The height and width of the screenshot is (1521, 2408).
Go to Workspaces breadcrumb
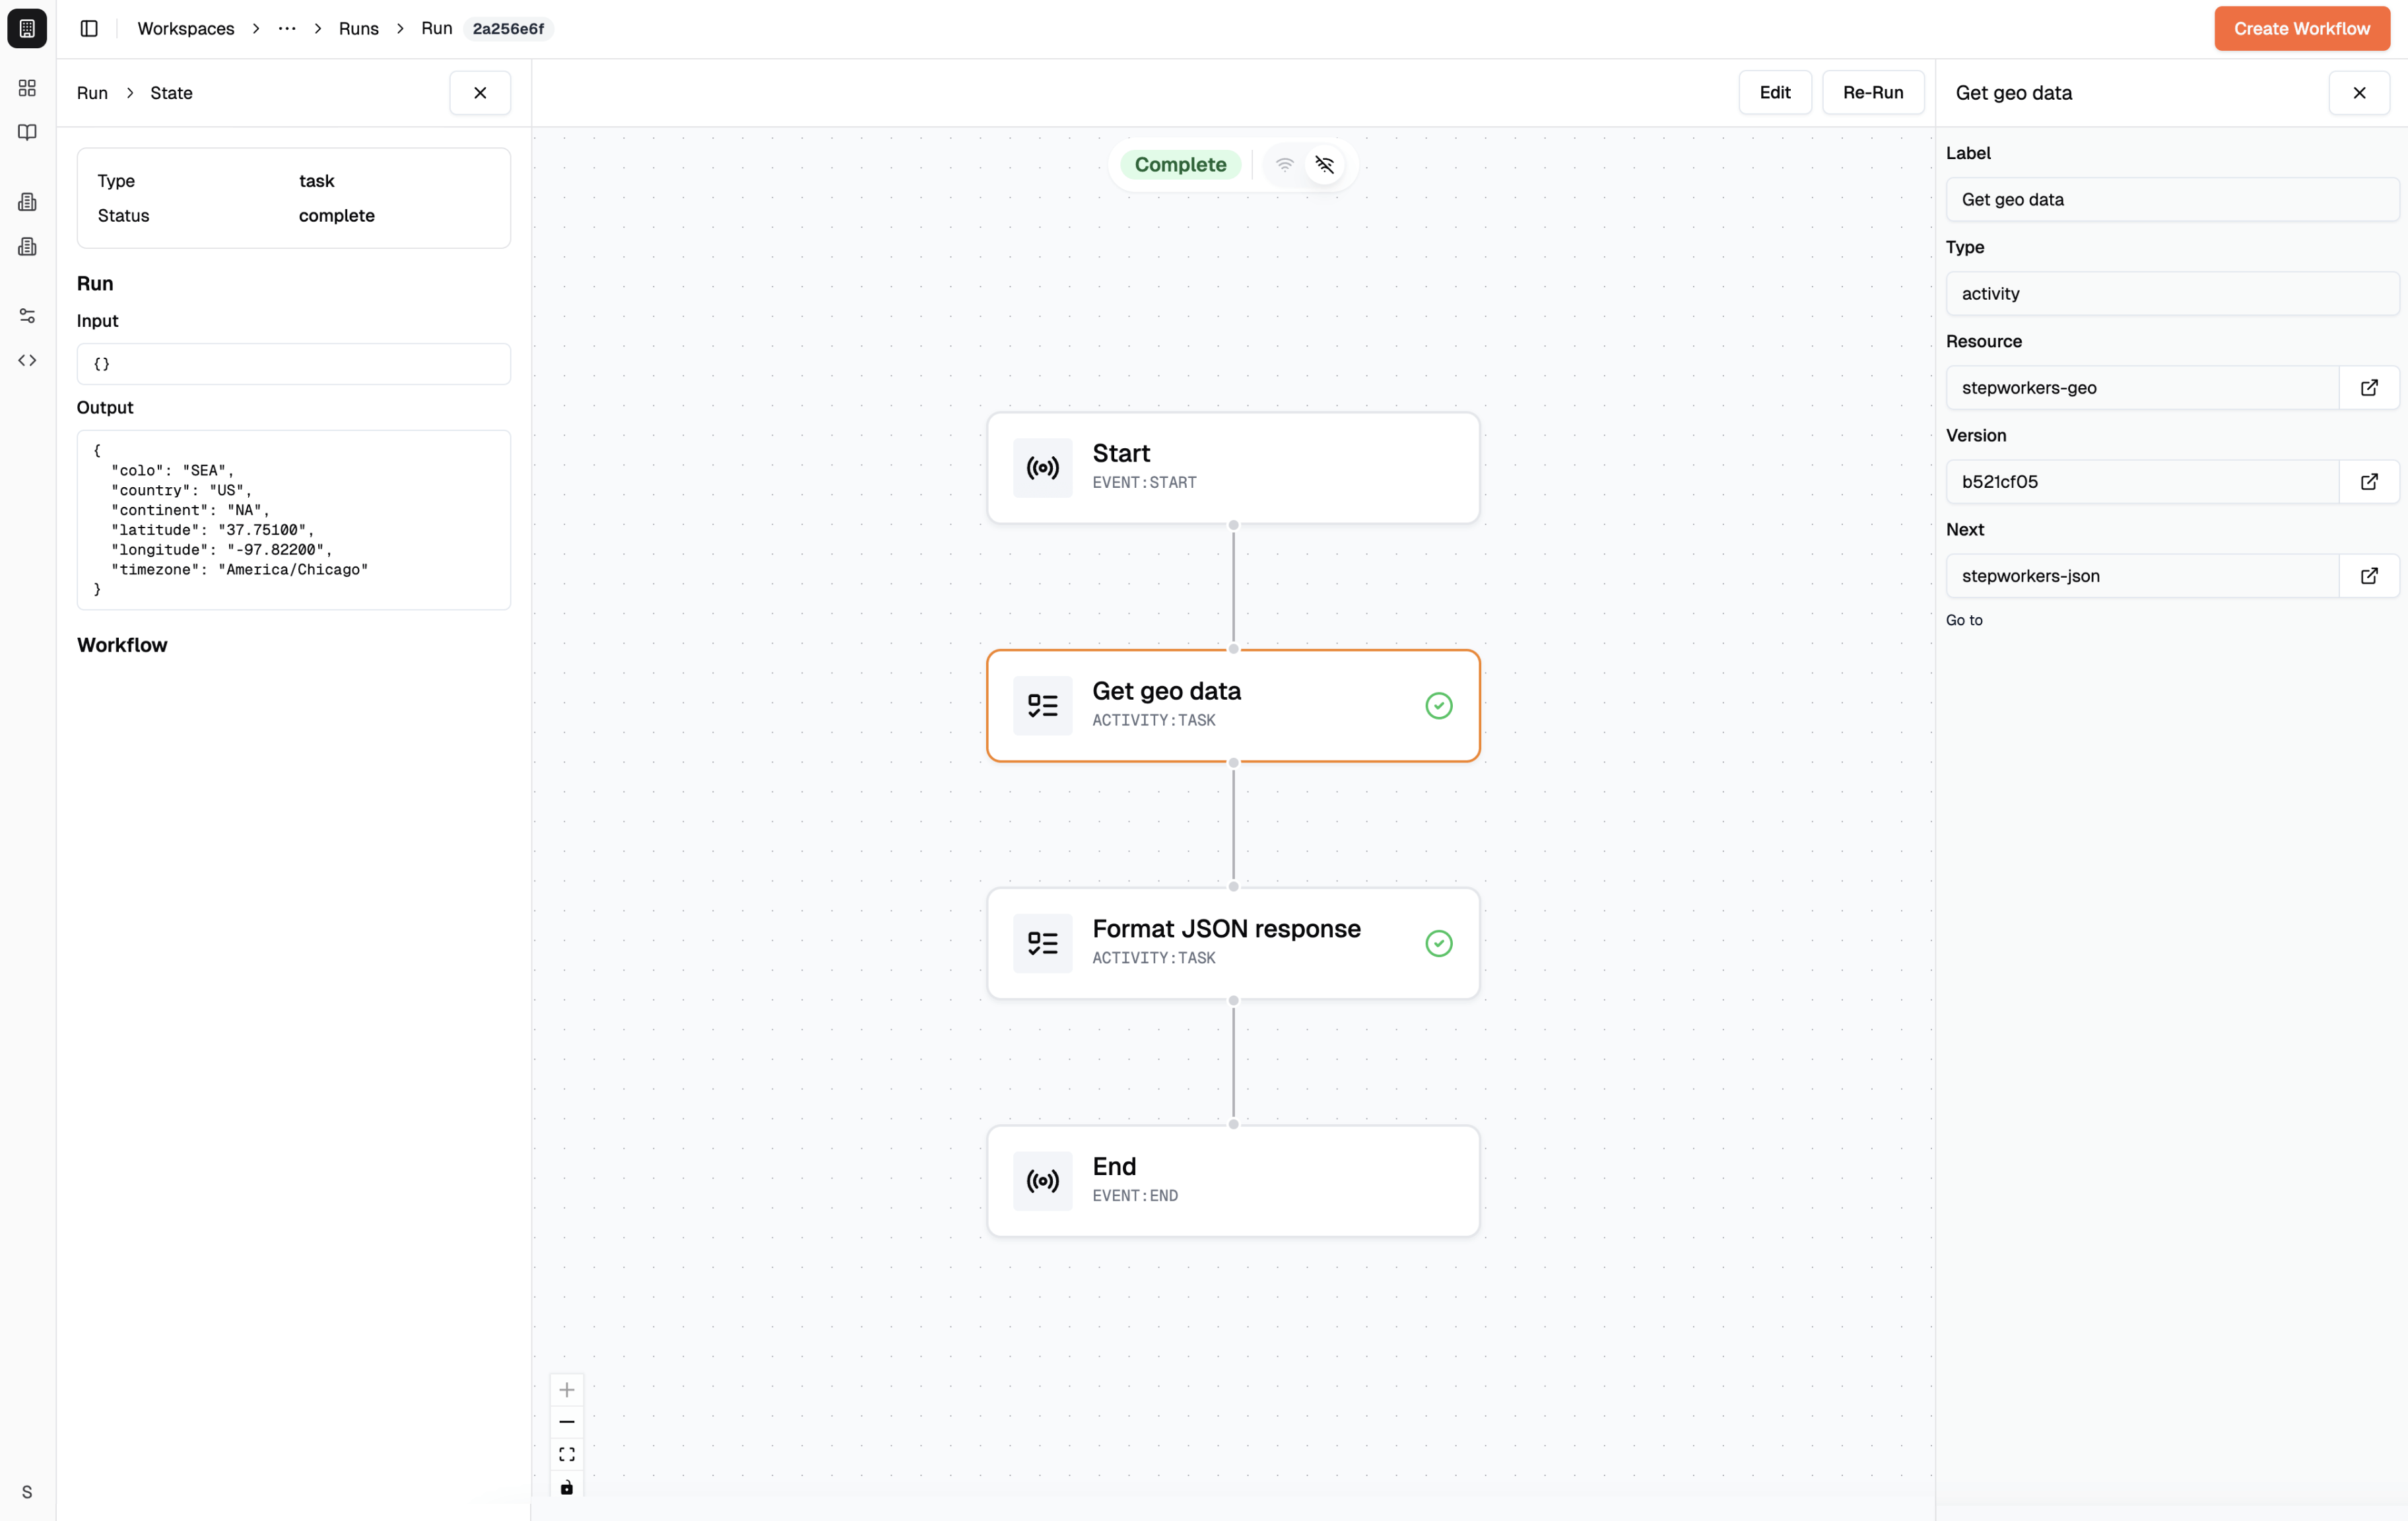[186, 28]
